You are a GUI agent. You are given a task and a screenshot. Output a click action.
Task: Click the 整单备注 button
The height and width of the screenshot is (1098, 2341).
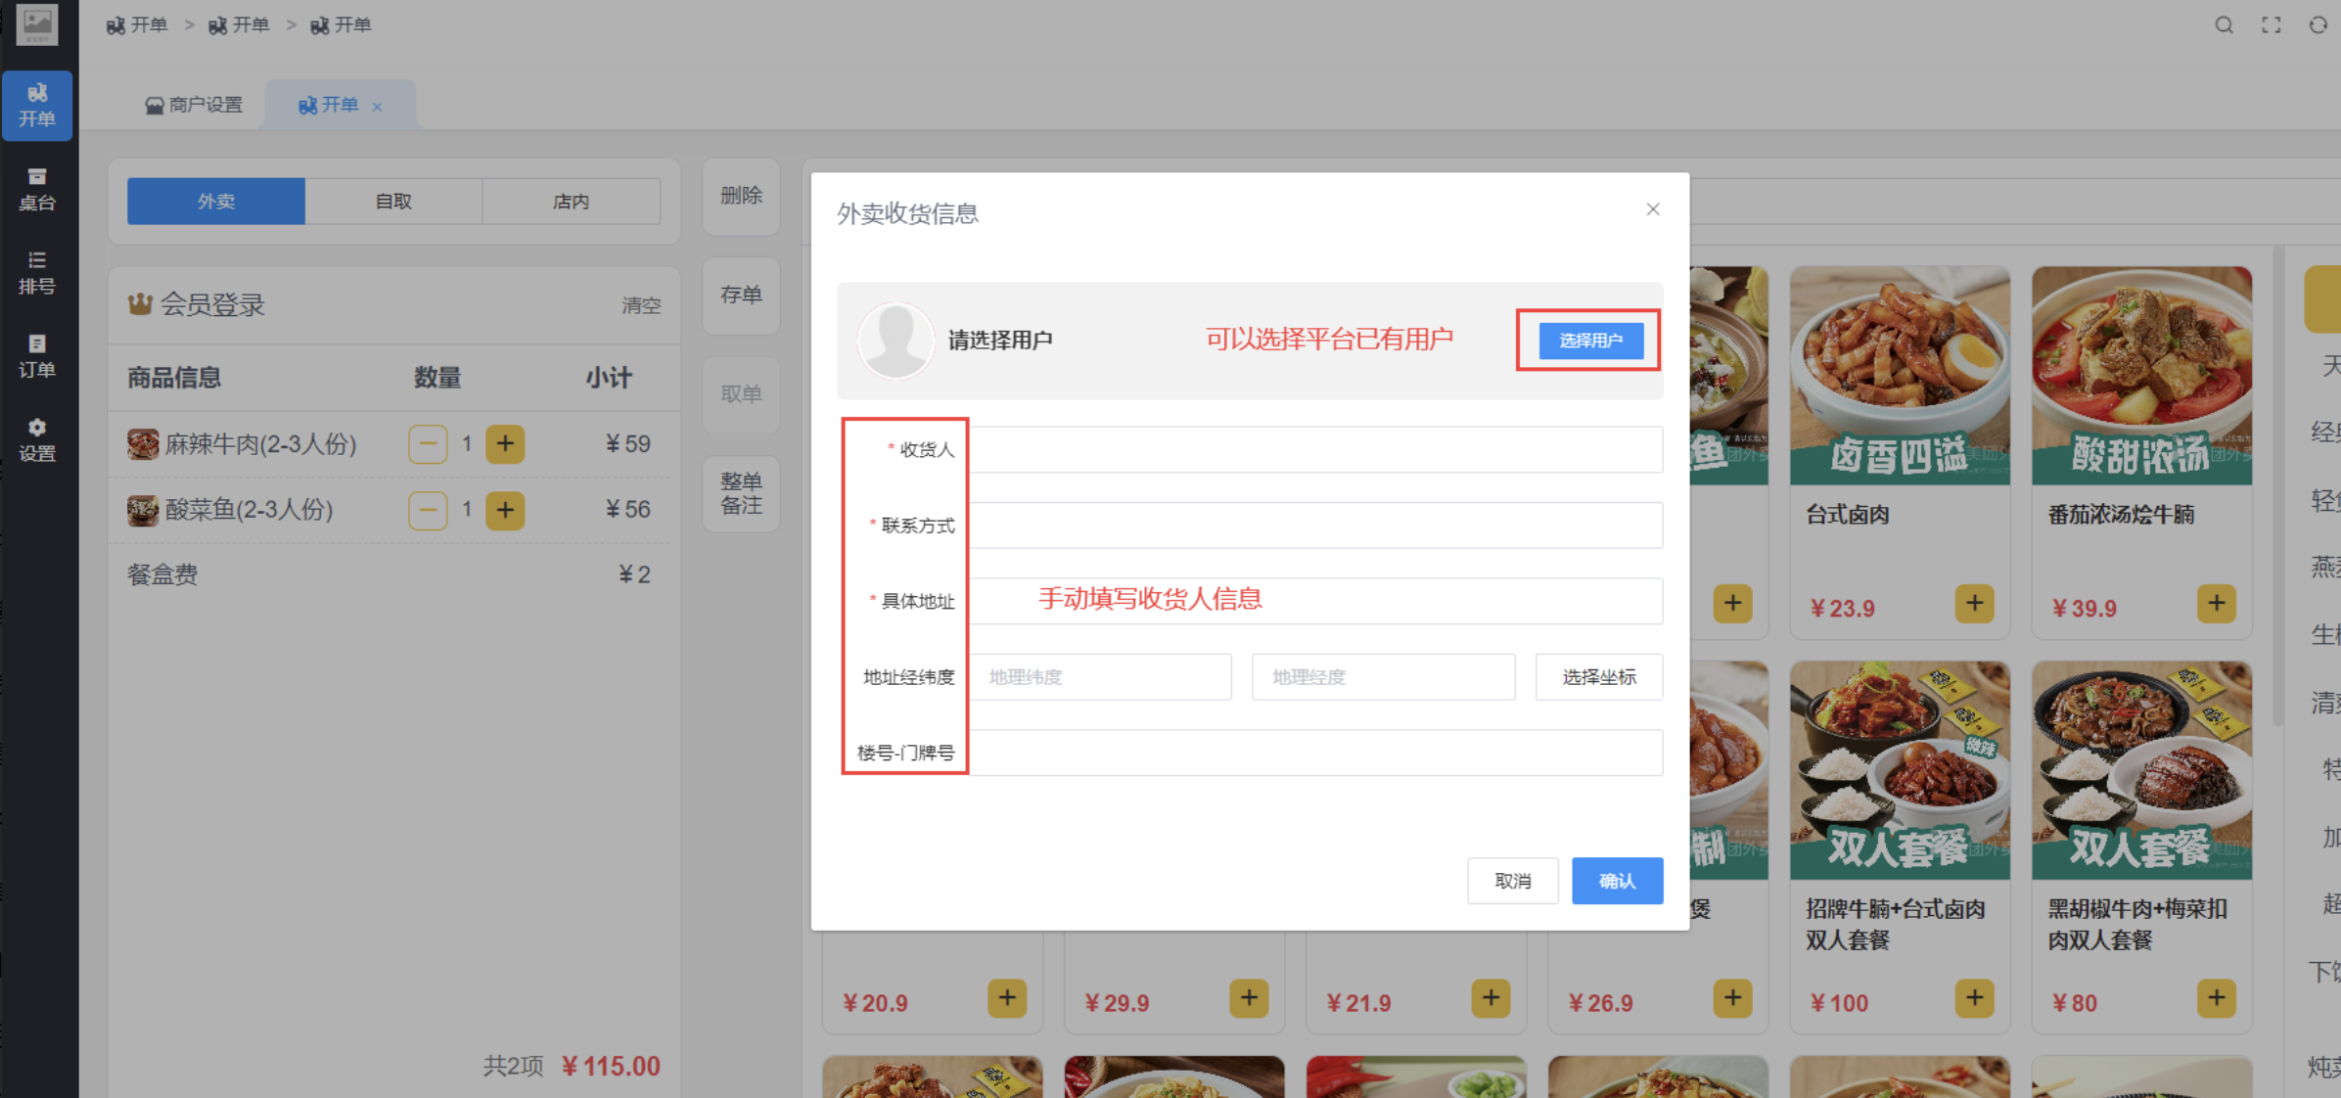(741, 493)
